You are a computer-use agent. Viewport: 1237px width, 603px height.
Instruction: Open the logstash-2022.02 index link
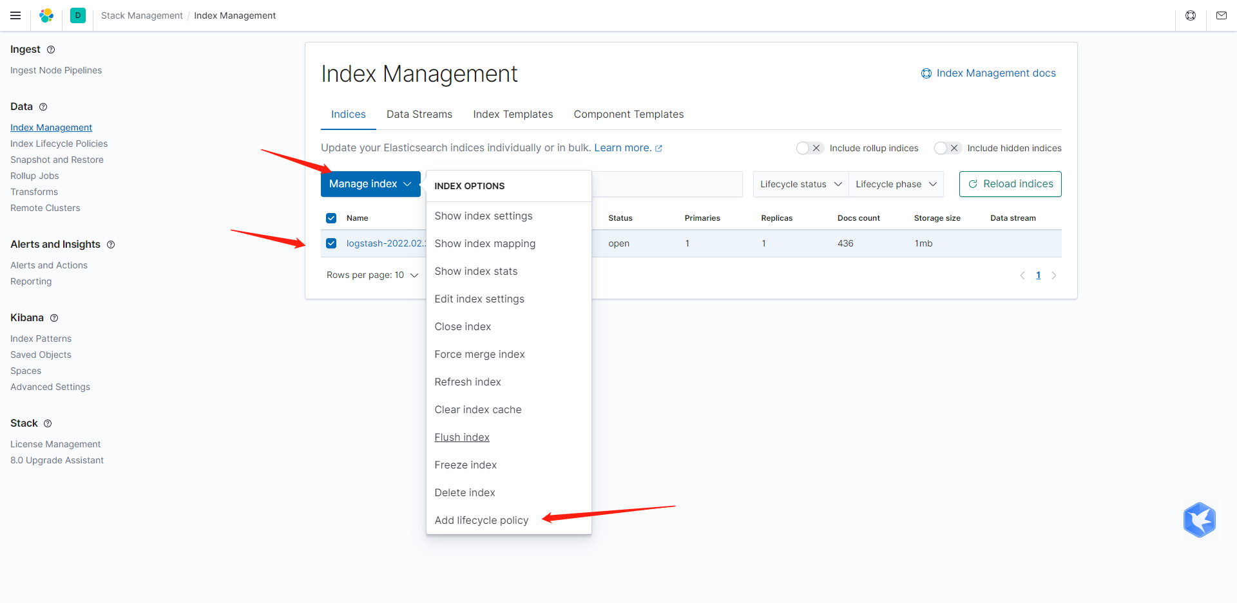(386, 243)
